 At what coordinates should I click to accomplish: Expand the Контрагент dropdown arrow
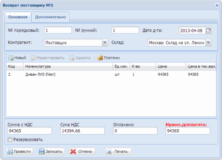point(105,43)
